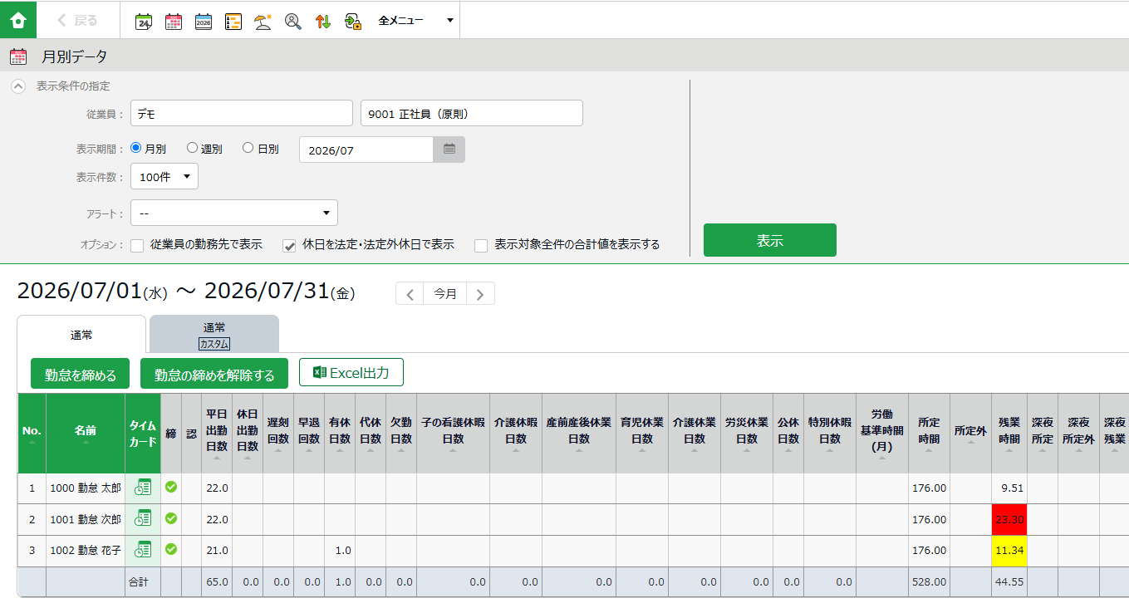
Task: Open the 全メニュー dropdown
Action: 415,21
